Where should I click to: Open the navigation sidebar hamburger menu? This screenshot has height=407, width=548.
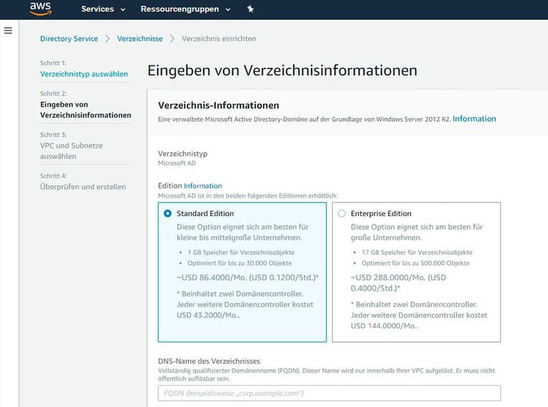coord(7,29)
